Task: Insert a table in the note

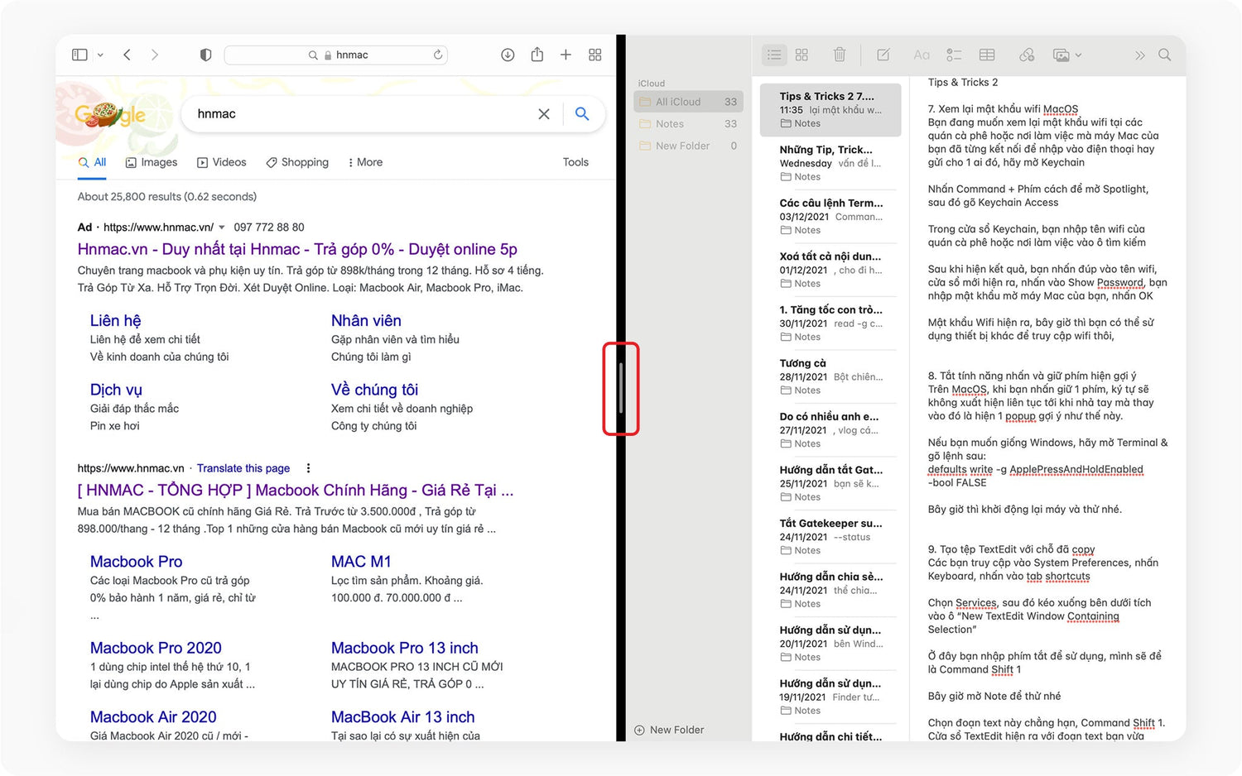Action: tap(987, 55)
